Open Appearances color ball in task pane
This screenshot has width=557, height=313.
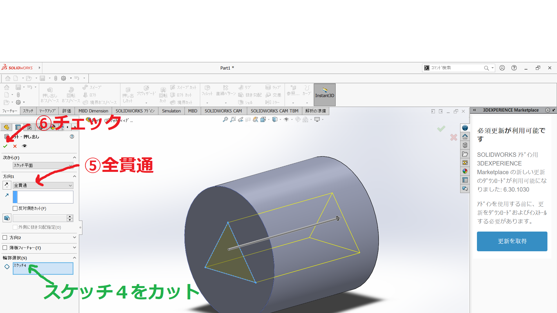[x=465, y=171]
